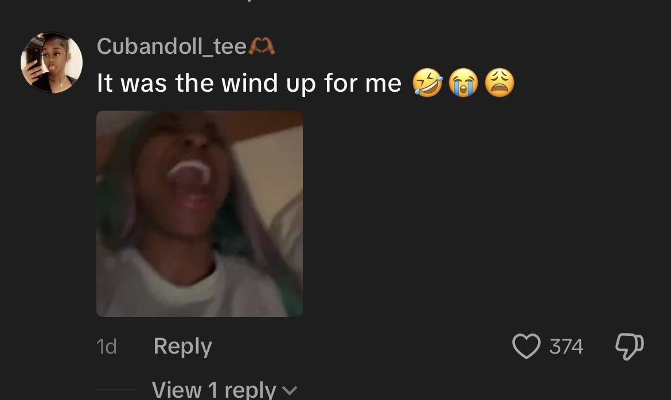Click the divider line before View 1 reply
This screenshot has width=671, height=400.
click(117, 390)
